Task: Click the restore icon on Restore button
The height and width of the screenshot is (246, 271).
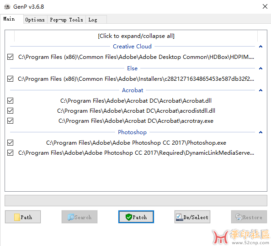Action: point(239,217)
